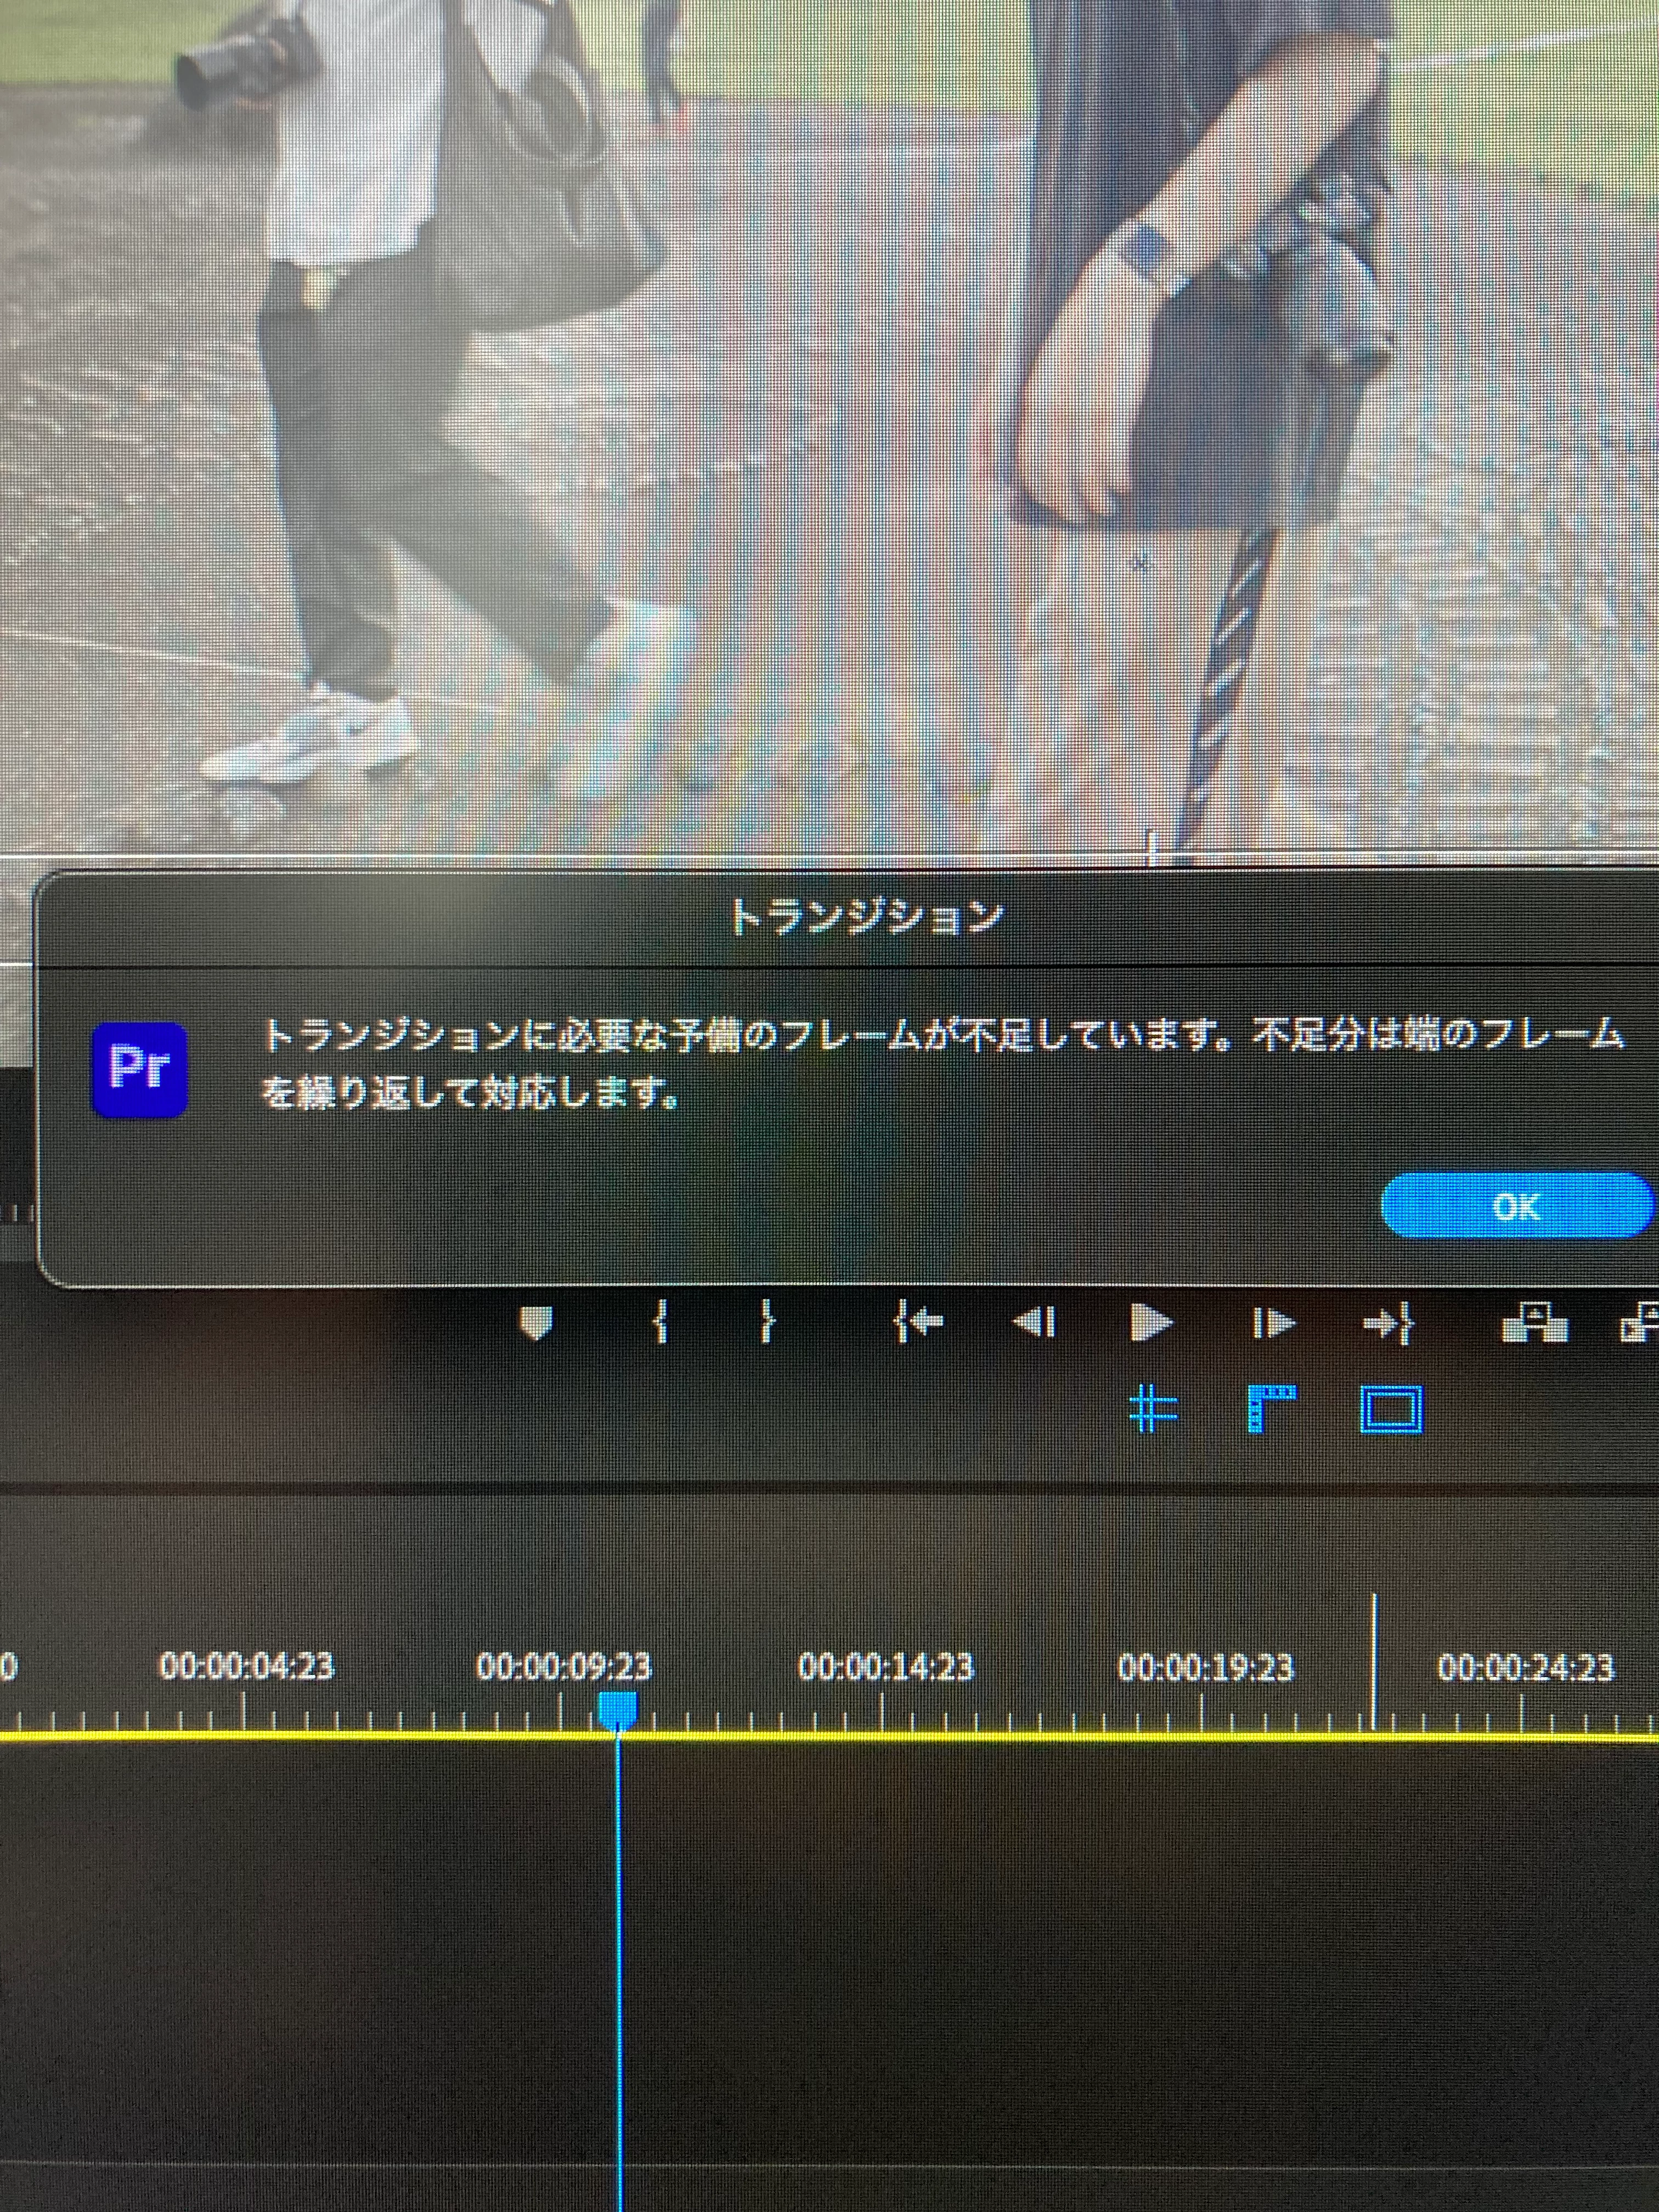
Task: Click the Mark In bracket icon
Action: point(659,1323)
